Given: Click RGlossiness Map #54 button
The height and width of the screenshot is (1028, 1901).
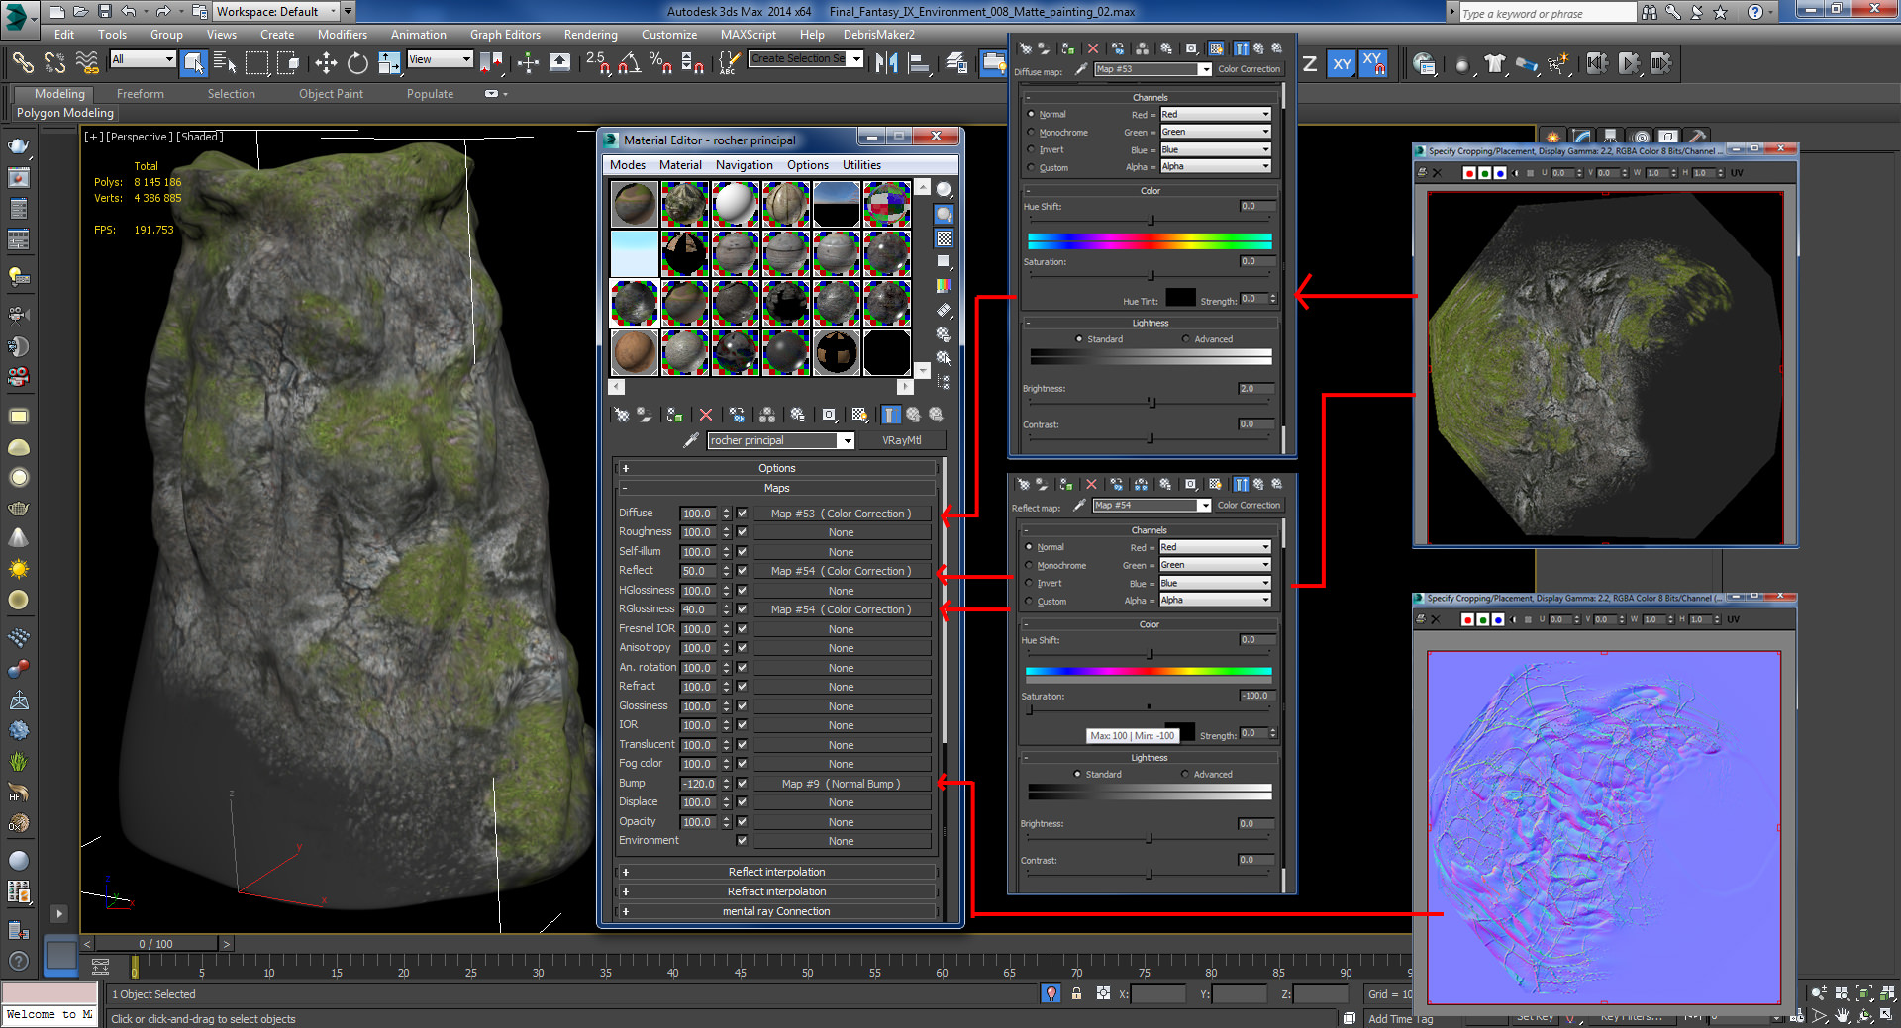Looking at the screenshot, I should coord(842,609).
